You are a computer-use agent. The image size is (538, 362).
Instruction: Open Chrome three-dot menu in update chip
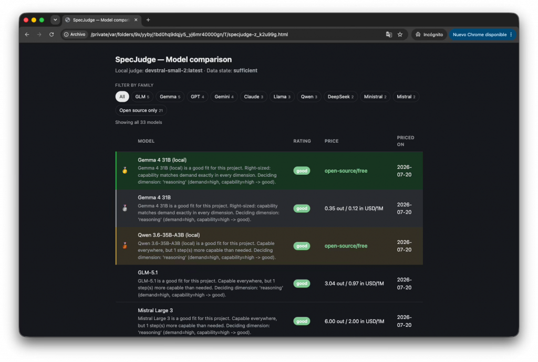tap(511, 35)
